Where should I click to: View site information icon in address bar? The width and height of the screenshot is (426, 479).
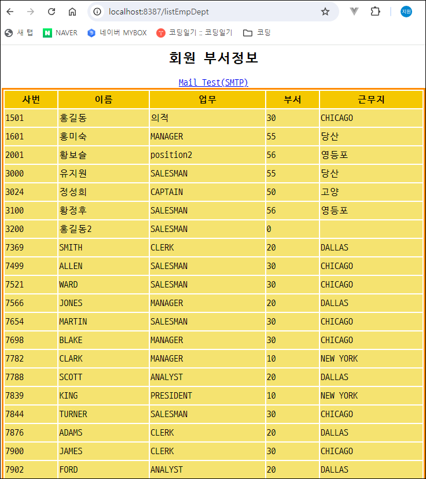click(97, 12)
